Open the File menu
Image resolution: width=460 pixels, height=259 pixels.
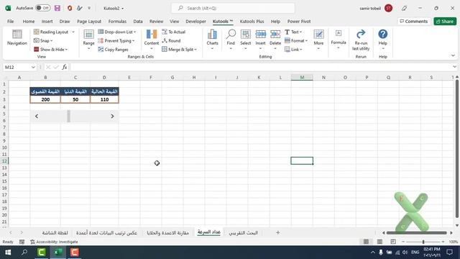pyautogui.click(x=11, y=21)
